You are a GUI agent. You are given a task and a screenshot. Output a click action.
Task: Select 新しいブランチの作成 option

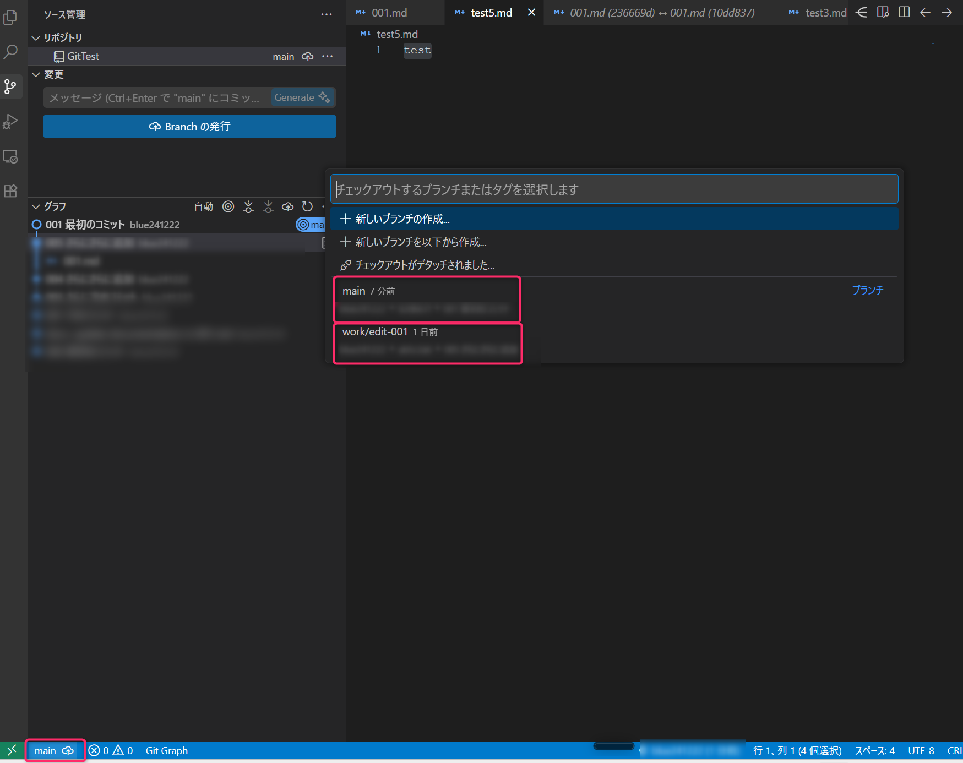(x=614, y=219)
